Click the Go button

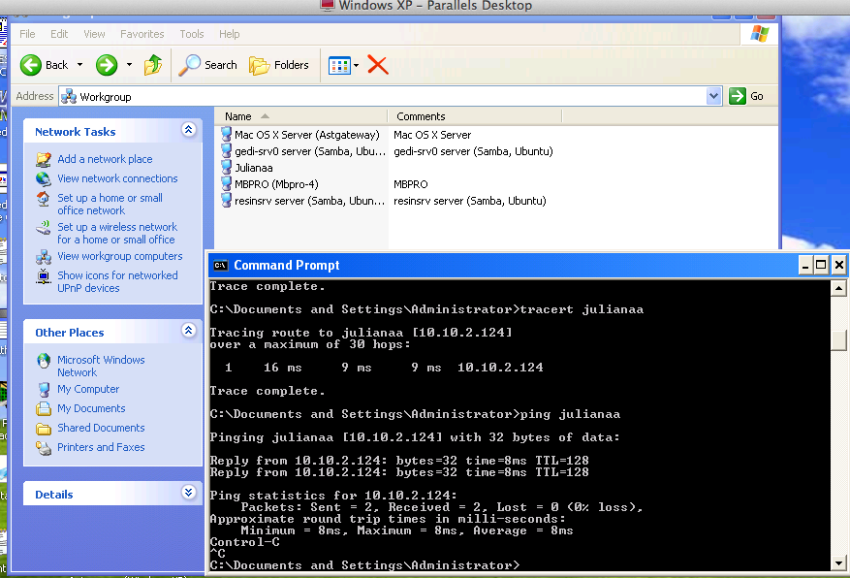746,96
